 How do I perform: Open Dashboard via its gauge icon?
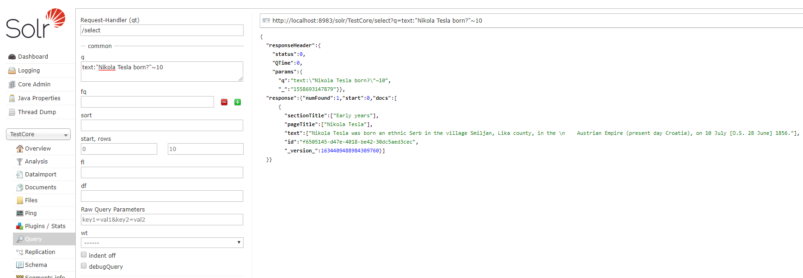12,57
